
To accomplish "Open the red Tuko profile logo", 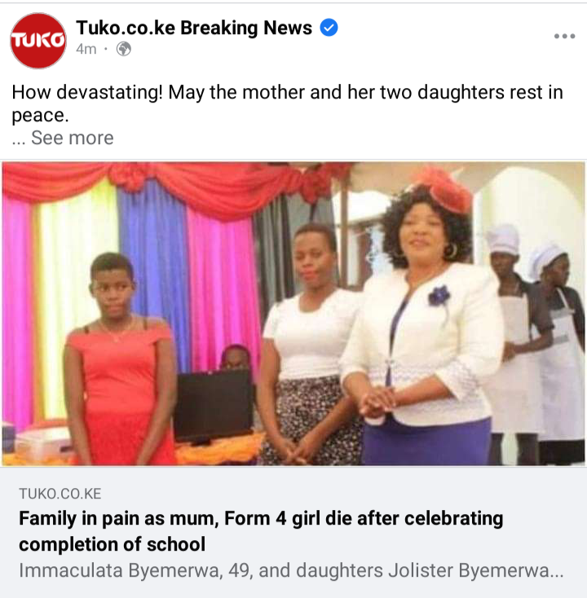I will click(x=38, y=41).
